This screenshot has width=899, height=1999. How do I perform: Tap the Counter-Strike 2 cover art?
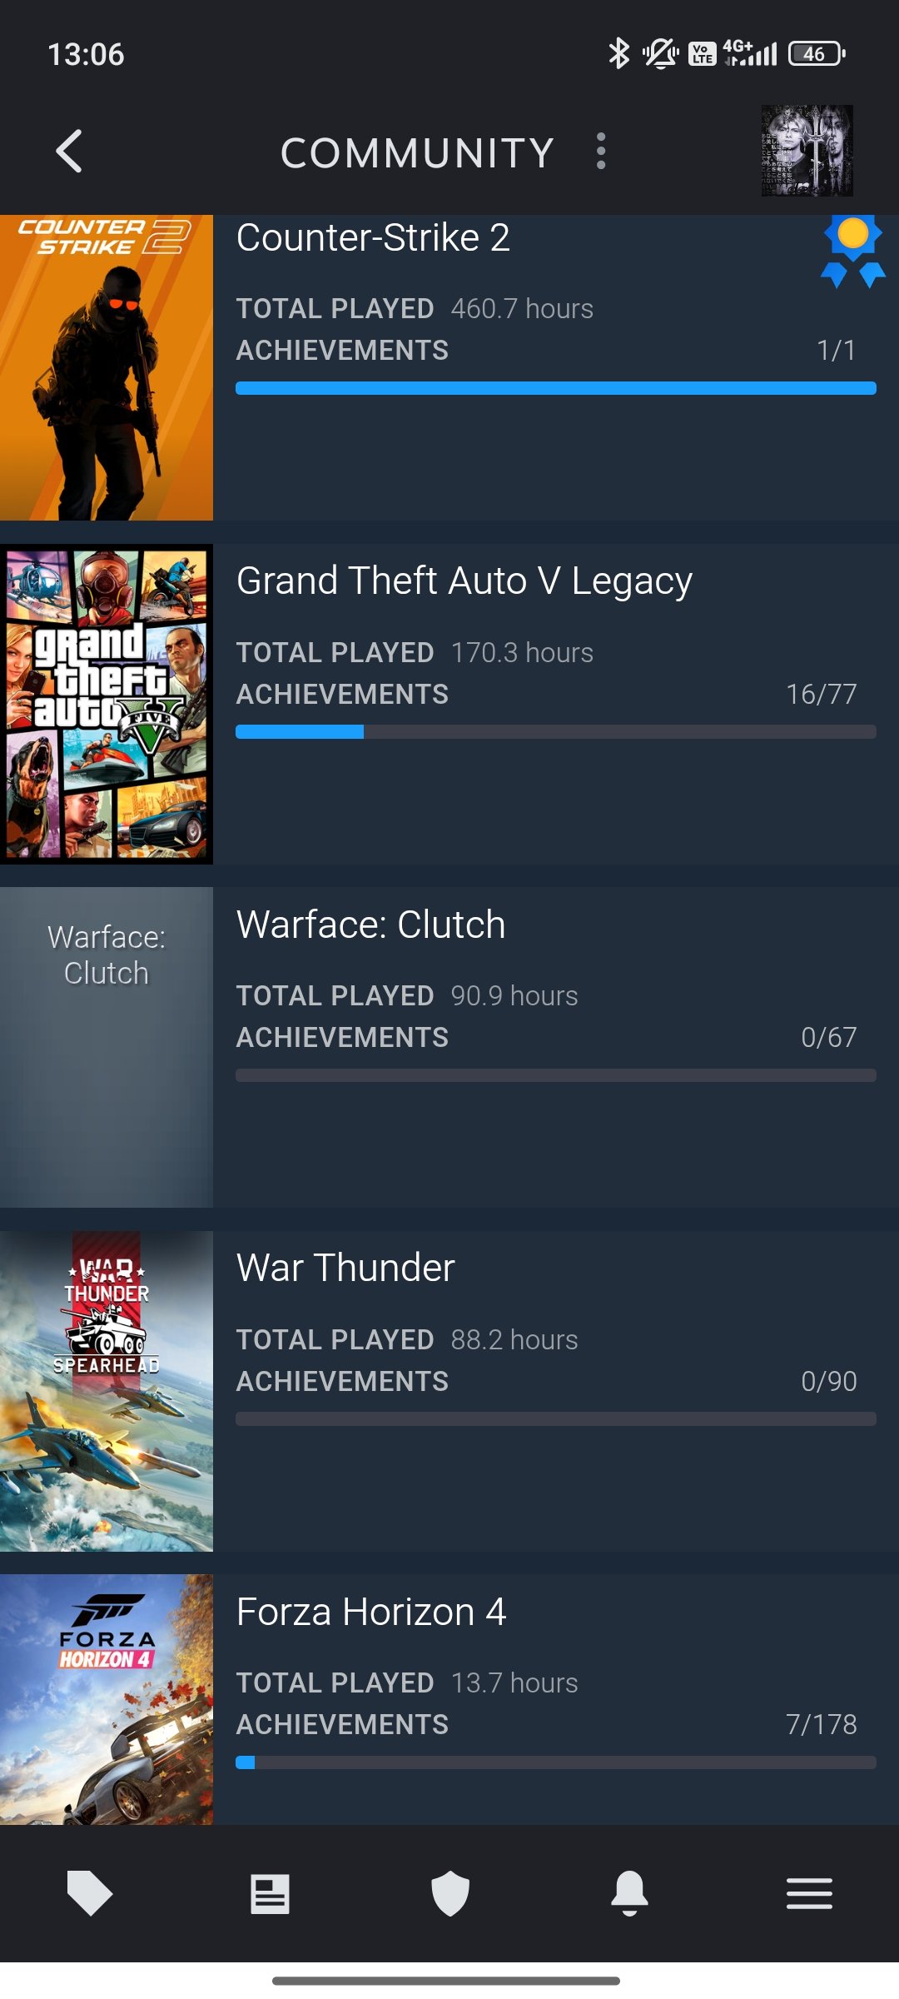[107, 367]
